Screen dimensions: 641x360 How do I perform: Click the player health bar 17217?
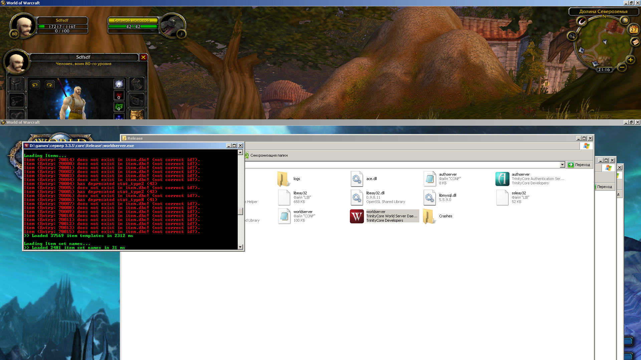pyautogui.click(x=62, y=27)
